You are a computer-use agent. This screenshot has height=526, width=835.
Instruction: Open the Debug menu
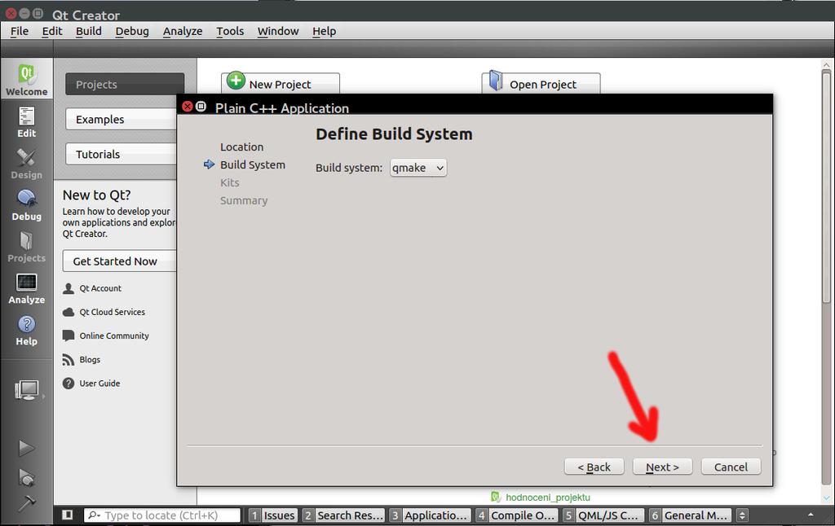pyautogui.click(x=132, y=31)
